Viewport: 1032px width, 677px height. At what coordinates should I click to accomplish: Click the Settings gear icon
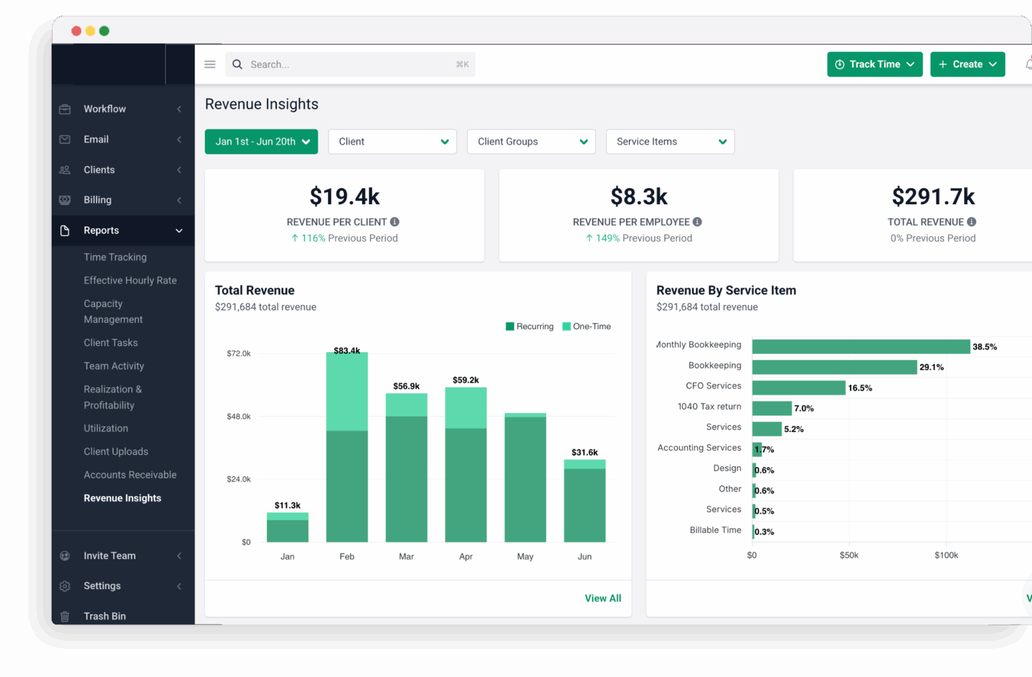(65, 586)
